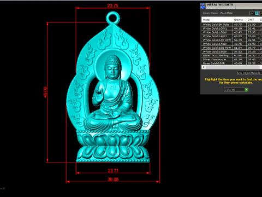Select the White Gold:9K PdW row
The height and width of the screenshot is (197, 262).
pos(231,25)
